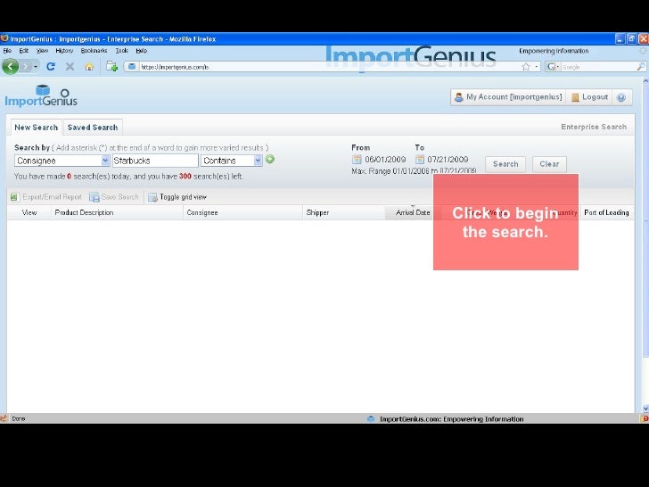The width and height of the screenshot is (649, 487).
Task: Switch to the Saved Search tab
Action: [x=93, y=128]
